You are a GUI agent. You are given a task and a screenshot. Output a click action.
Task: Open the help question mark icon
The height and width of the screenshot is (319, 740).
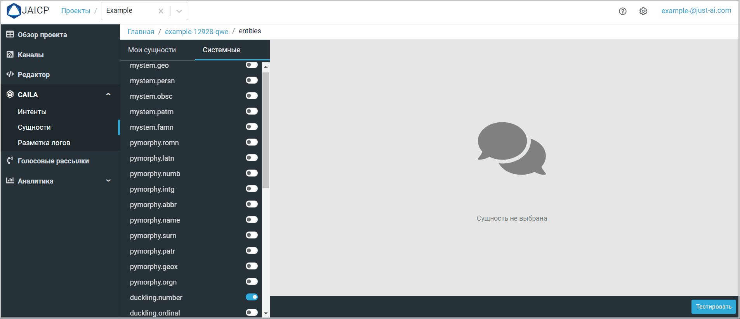(x=623, y=11)
